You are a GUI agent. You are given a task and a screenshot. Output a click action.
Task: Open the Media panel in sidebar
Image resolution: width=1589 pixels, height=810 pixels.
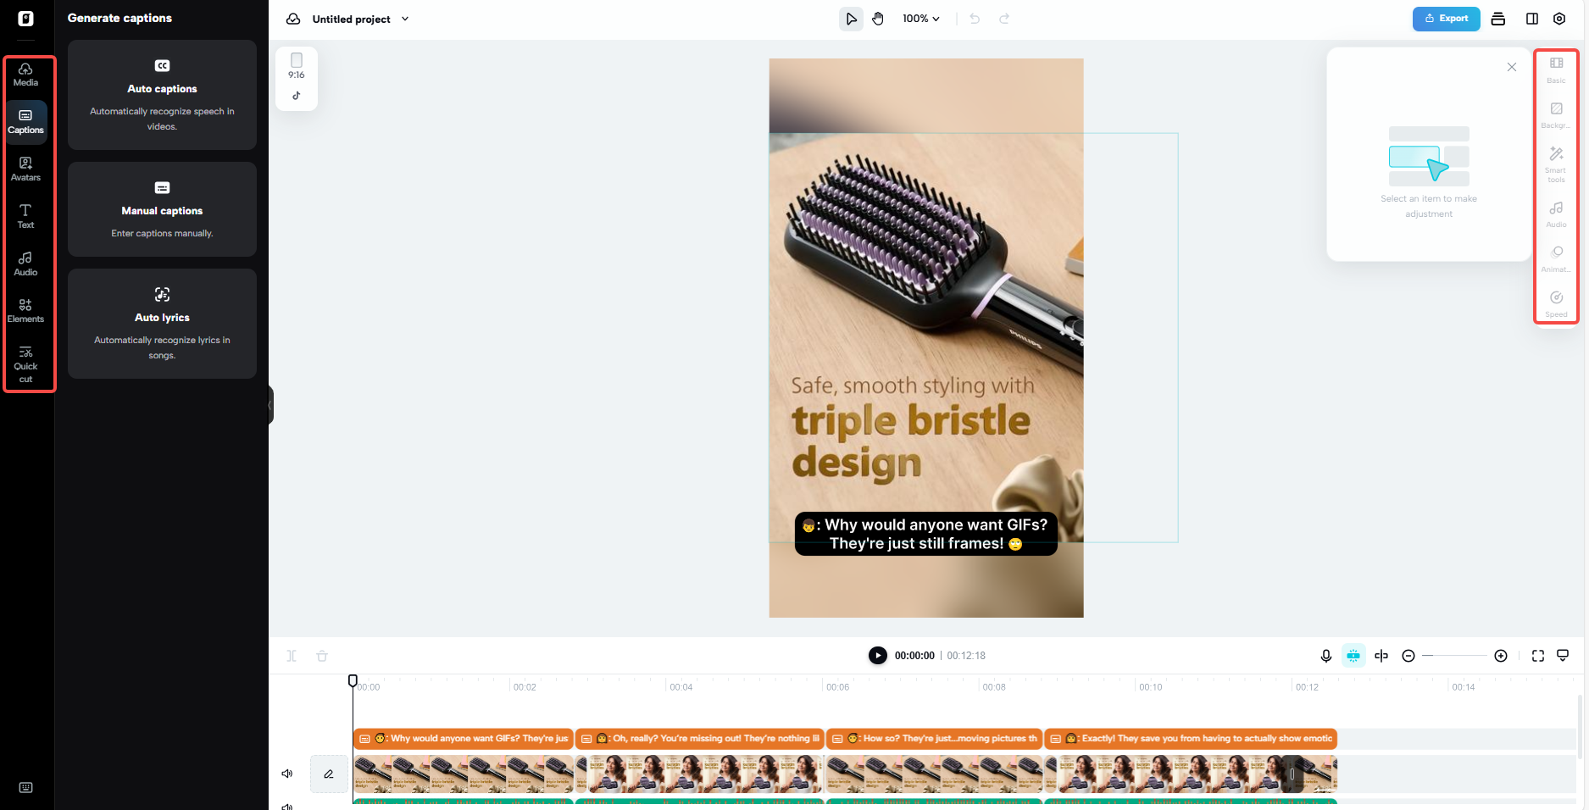coord(25,75)
